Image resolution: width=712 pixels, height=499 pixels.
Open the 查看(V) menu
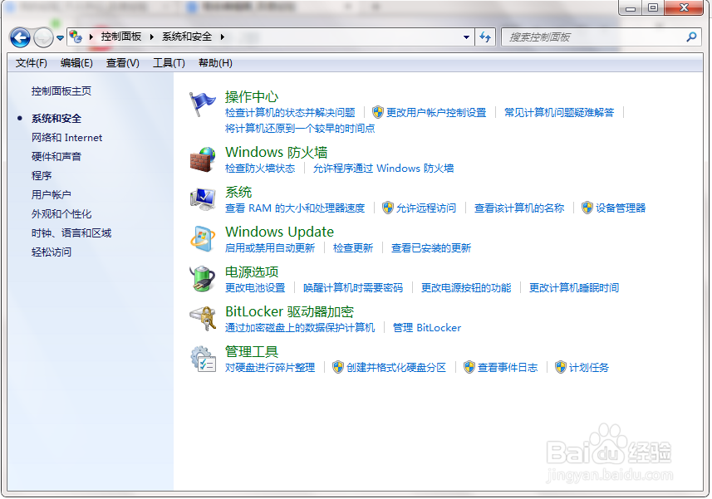pos(123,62)
